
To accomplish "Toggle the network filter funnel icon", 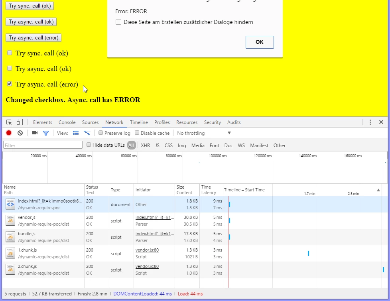I will click(46, 133).
